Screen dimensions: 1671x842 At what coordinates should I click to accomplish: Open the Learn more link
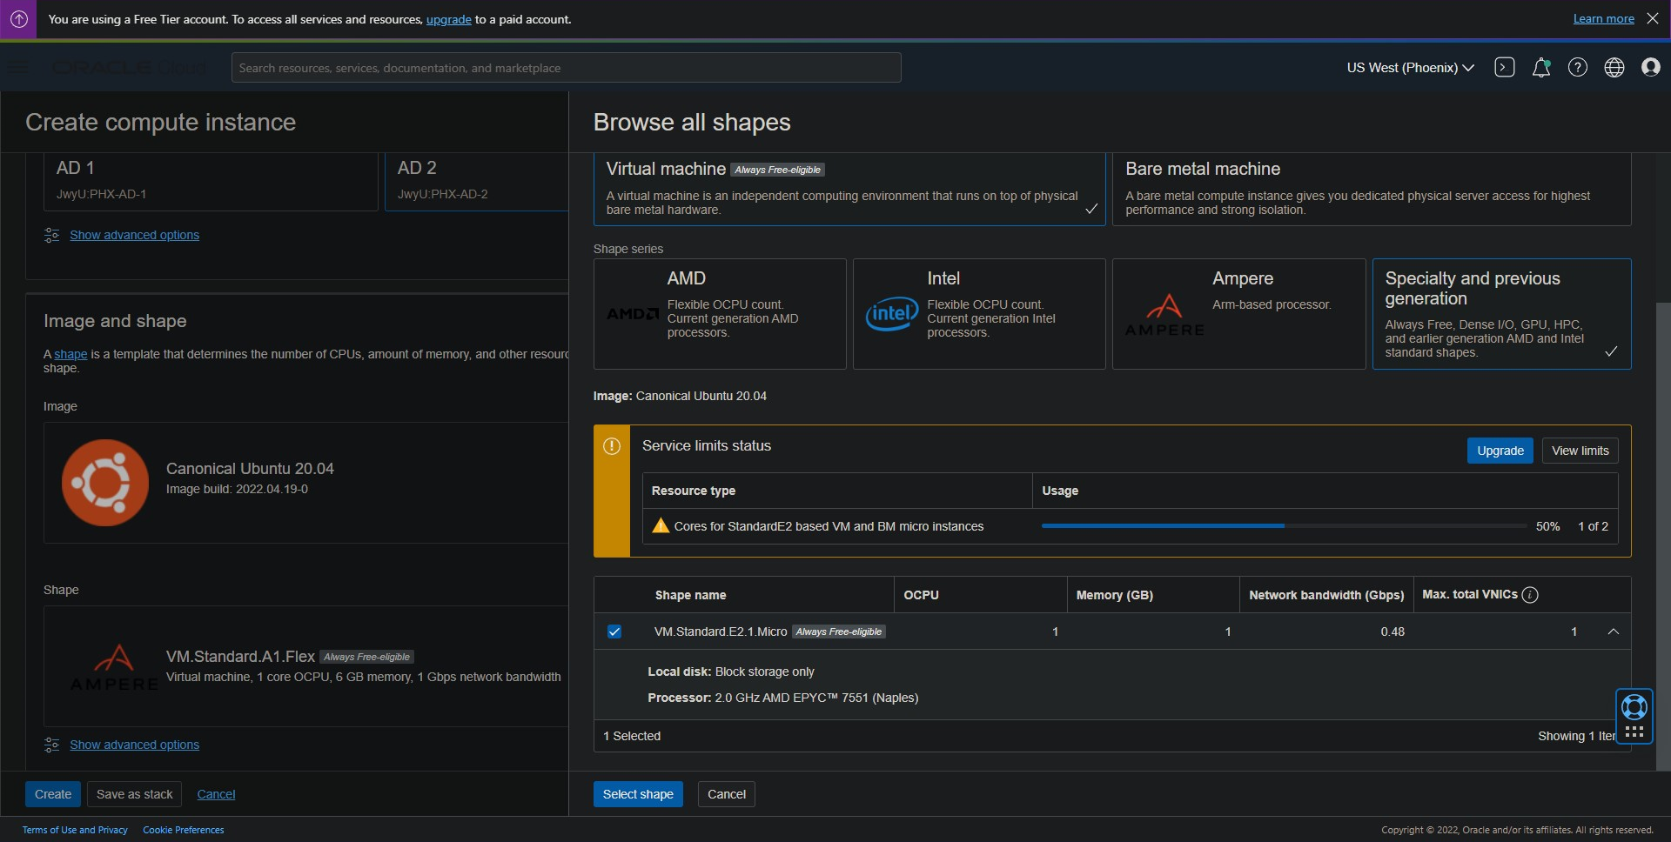coord(1603,19)
